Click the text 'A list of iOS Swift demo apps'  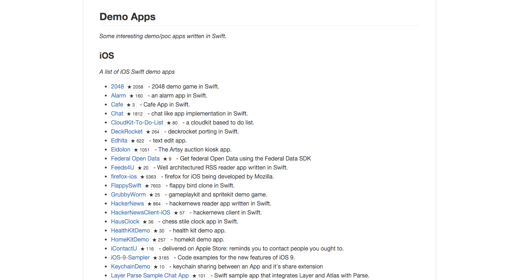pos(137,72)
